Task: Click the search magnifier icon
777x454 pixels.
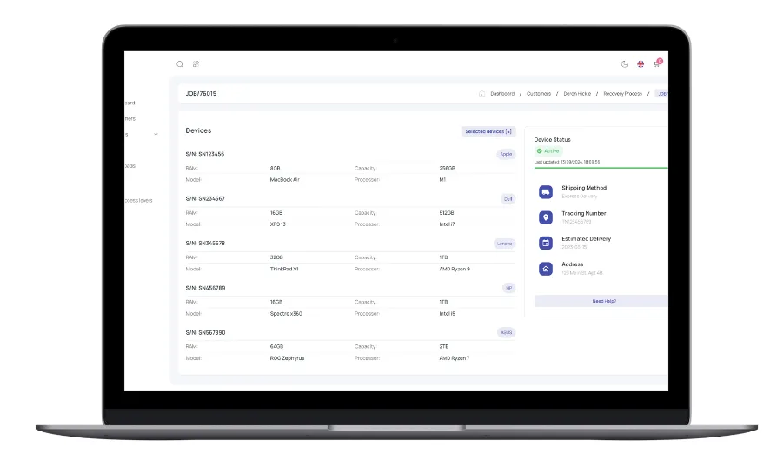Action: [180, 63]
